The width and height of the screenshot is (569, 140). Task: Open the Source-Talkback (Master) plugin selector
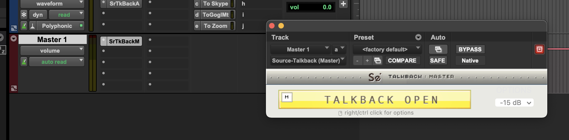[308, 61]
